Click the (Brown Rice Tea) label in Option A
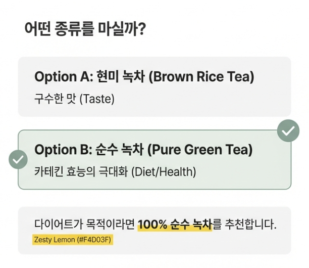Image resolution: width=309 pixels, height=268 pixels. click(x=201, y=76)
